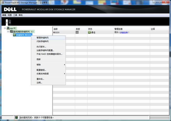Collapse the 查找到的存储阵列 tree node
This screenshot has width=171, height=121.
8,32
